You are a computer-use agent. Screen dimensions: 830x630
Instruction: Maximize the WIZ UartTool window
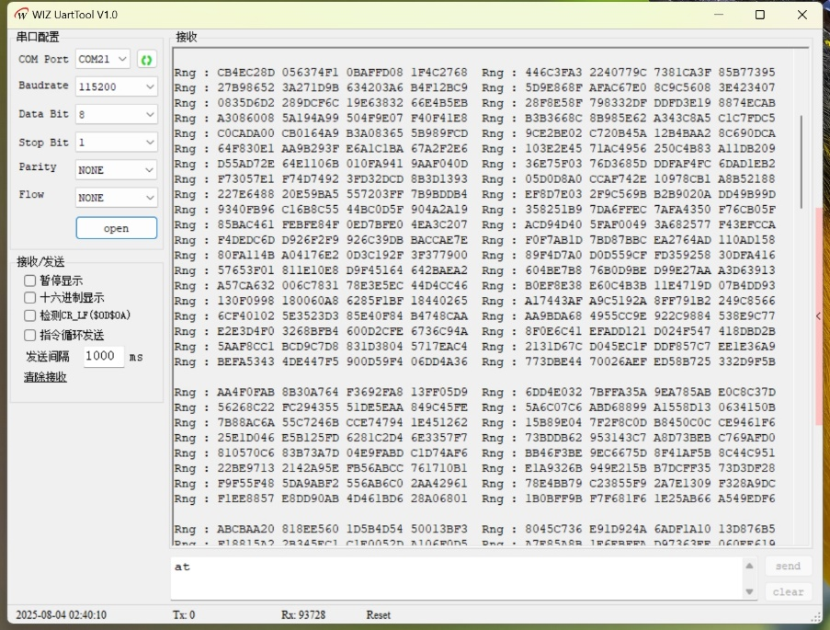759,15
